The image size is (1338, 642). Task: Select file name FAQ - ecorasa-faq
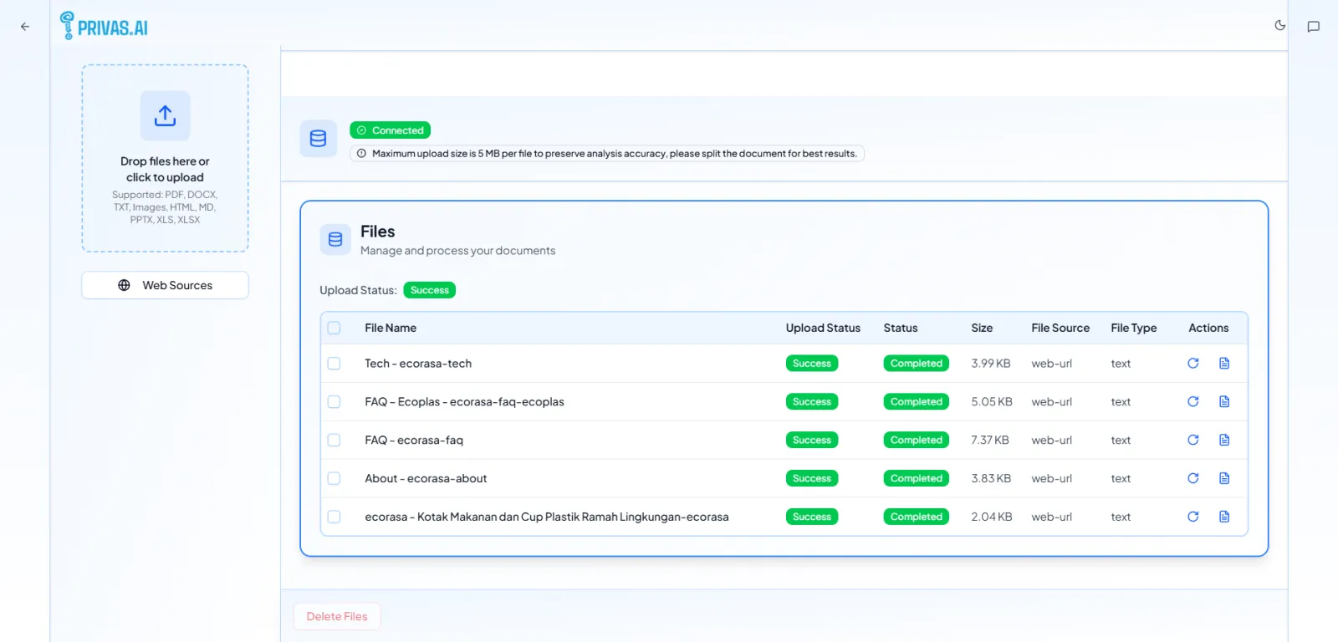(414, 441)
